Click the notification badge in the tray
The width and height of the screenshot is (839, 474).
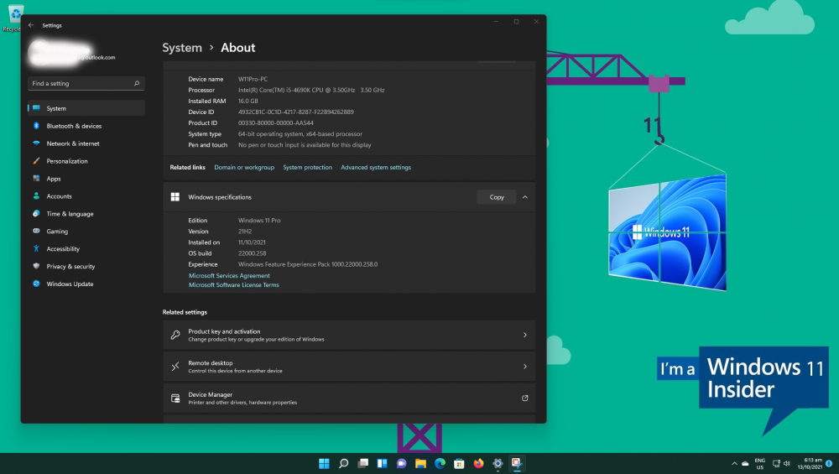[x=829, y=463]
